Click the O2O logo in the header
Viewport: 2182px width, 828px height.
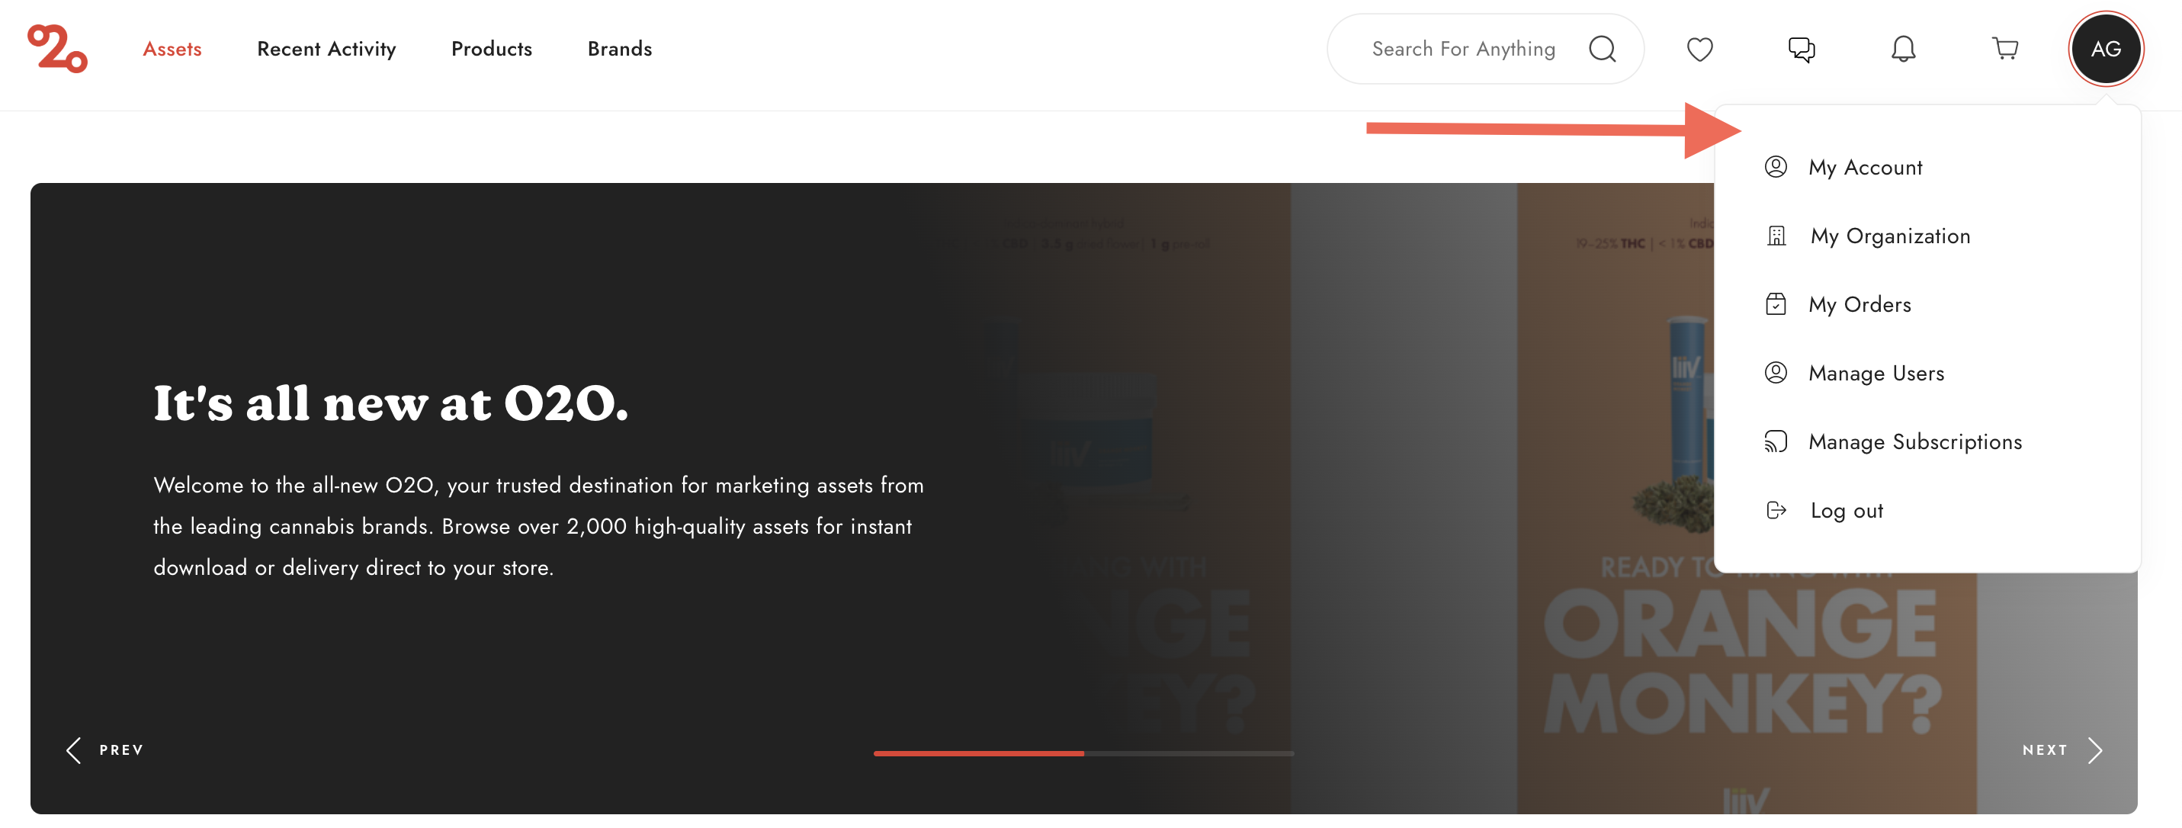(56, 48)
